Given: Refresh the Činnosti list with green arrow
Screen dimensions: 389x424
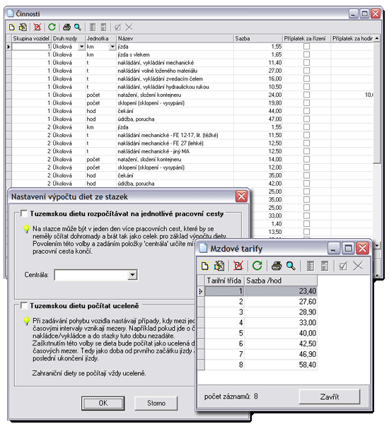Looking at the screenshot, I should pyautogui.click(x=52, y=27).
